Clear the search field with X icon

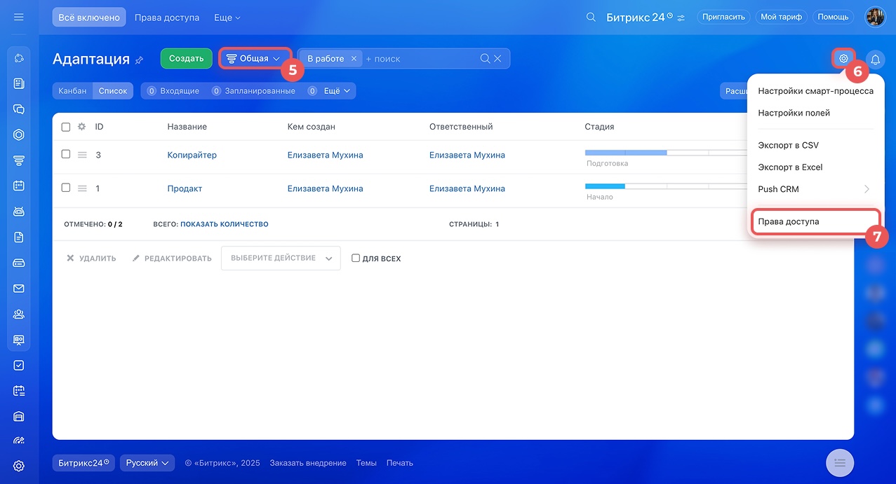pyautogui.click(x=497, y=59)
